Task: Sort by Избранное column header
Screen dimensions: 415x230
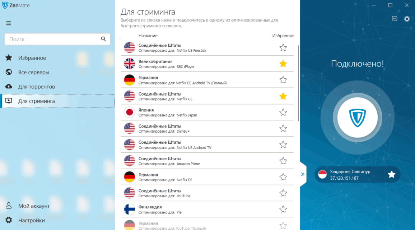Action: point(283,36)
